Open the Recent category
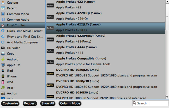This screenshot has height=108, width=169. pos(23,8)
